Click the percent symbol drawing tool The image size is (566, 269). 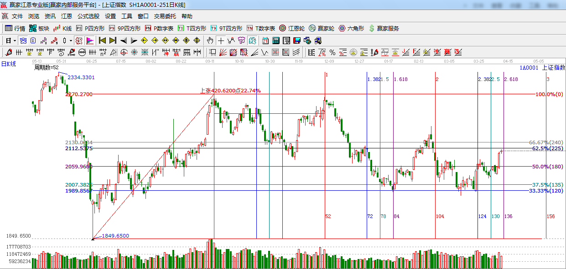pyautogui.click(x=332, y=52)
